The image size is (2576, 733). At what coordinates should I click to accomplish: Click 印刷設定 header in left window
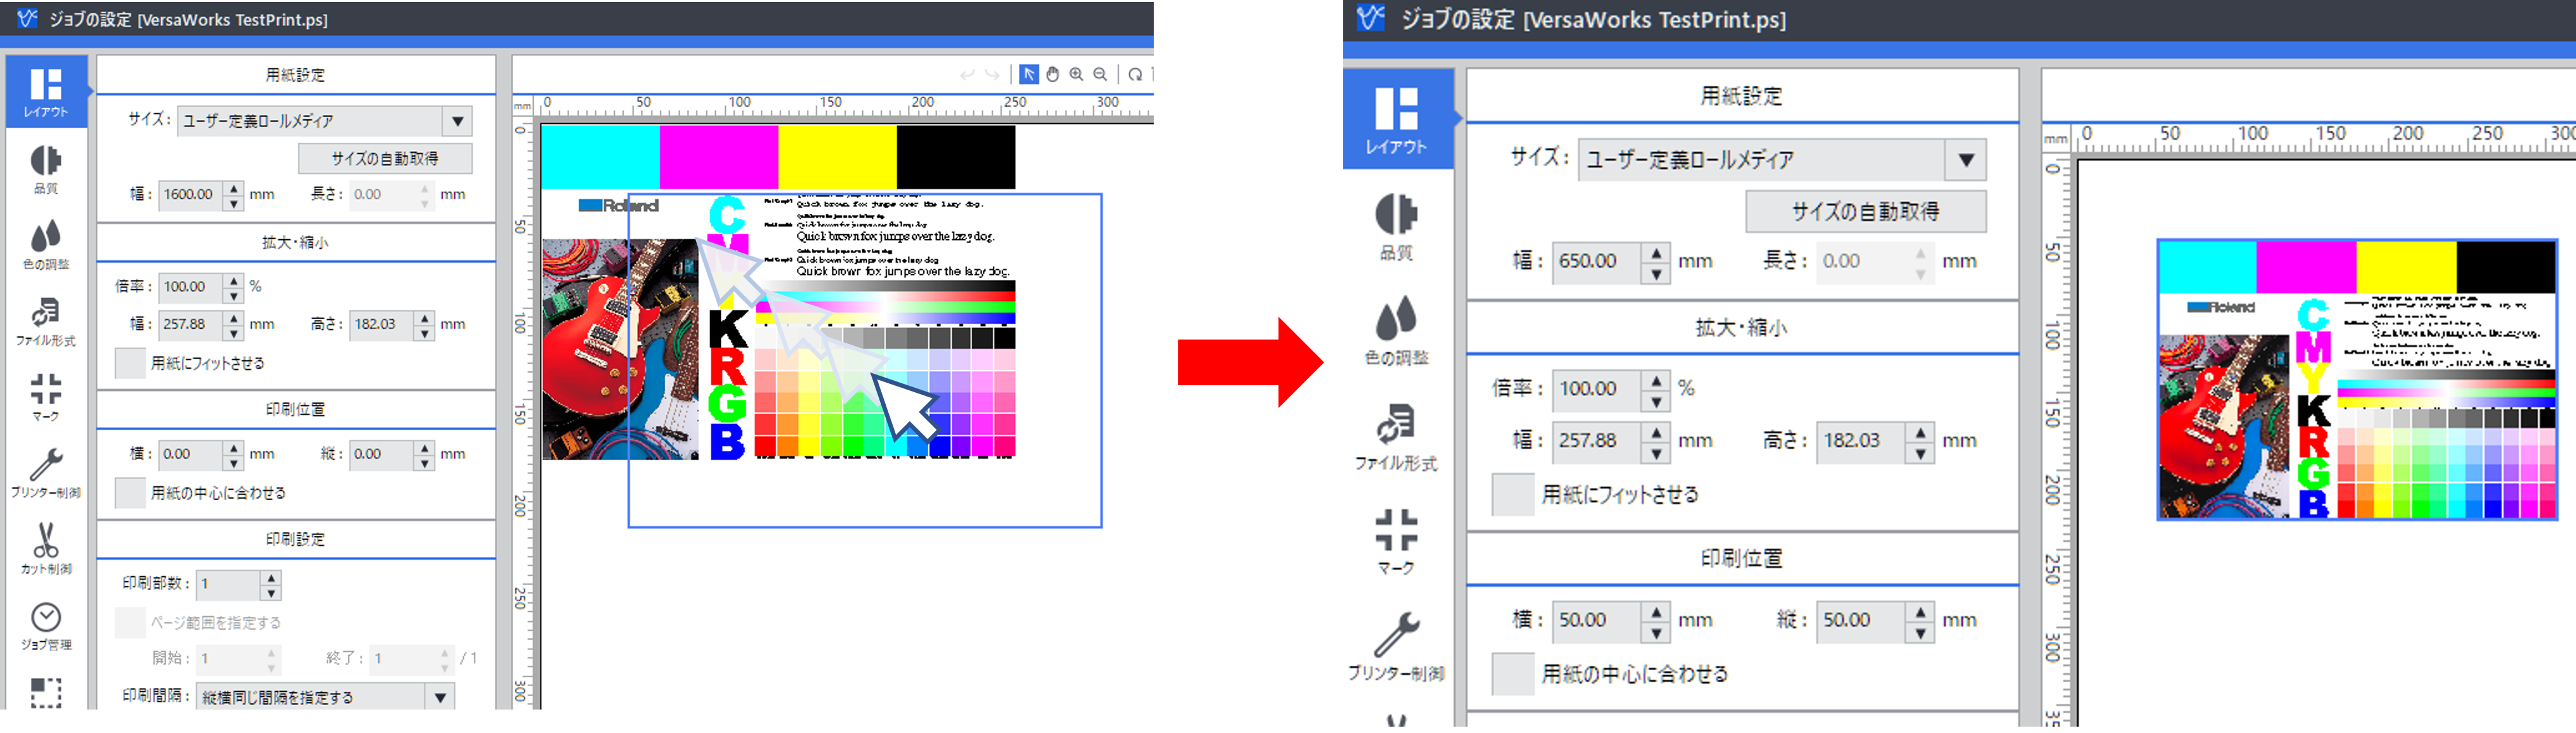pos(295,539)
